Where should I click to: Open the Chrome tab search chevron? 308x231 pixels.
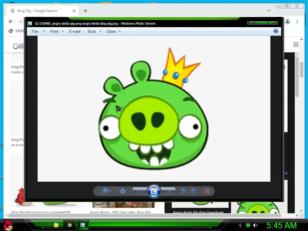tap(269, 11)
